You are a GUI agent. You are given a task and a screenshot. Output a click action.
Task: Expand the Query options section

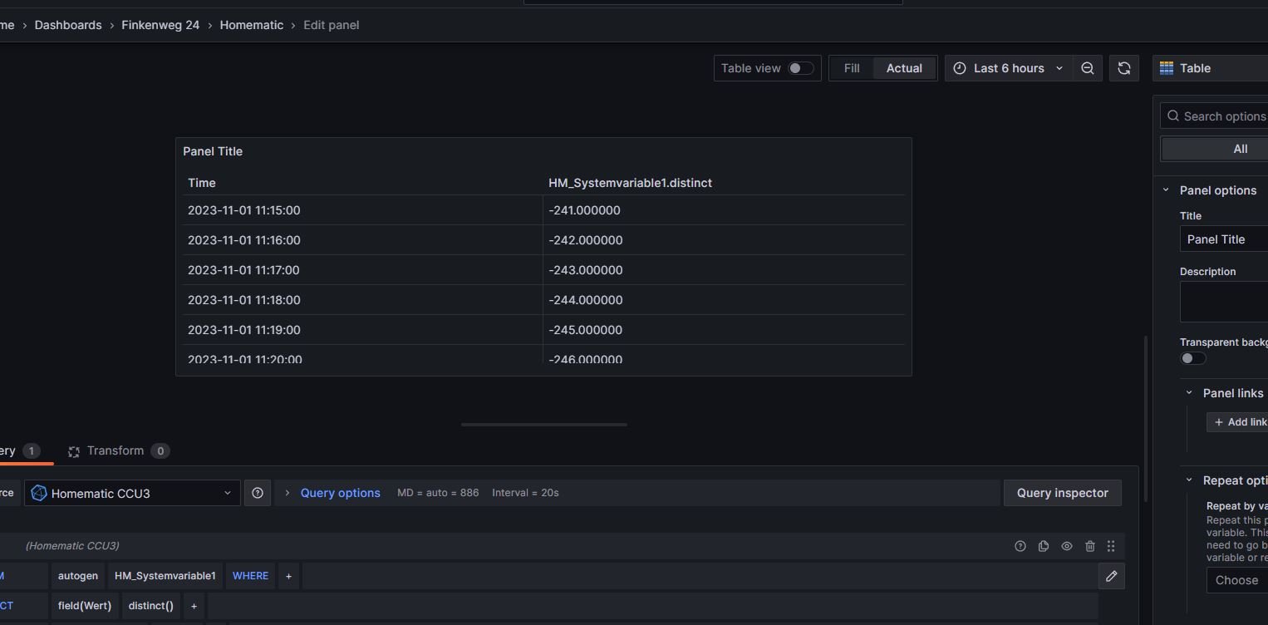pos(340,493)
